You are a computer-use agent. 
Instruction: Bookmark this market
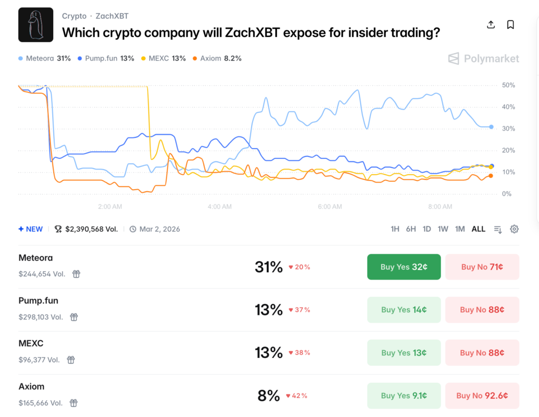[x=510, y=25]
